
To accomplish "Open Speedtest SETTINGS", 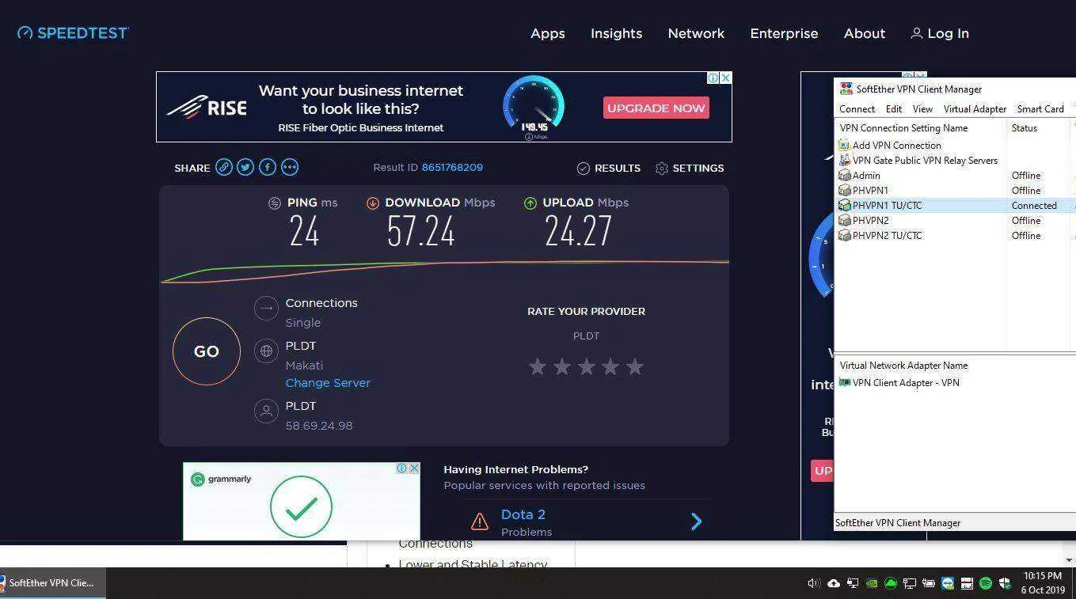I will (x=690, y=168).
